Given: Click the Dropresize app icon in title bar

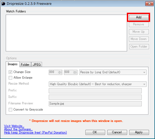Looking at the screenshot, I should coord(3,4).
